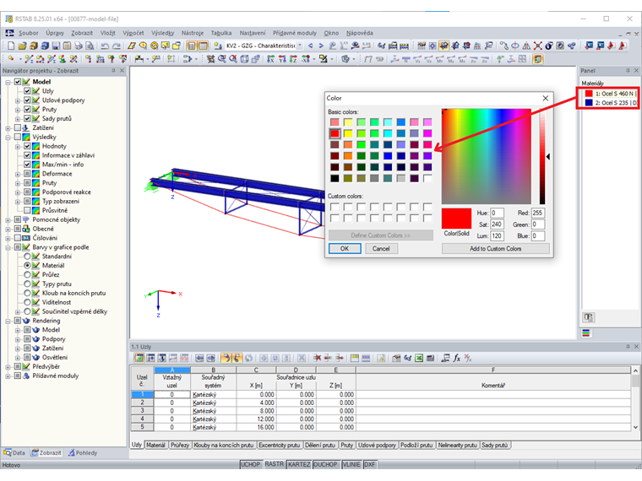This screenshot has height=481, width=642.
Task: Select the Průřez color option
Action: pos(27,275)
